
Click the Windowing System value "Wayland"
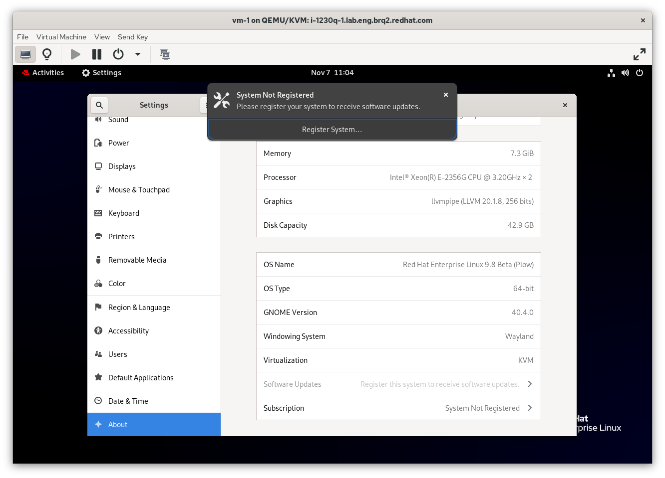pos(519,336)
